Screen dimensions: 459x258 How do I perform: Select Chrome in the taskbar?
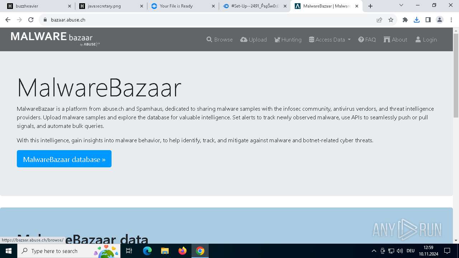(200, 251)
